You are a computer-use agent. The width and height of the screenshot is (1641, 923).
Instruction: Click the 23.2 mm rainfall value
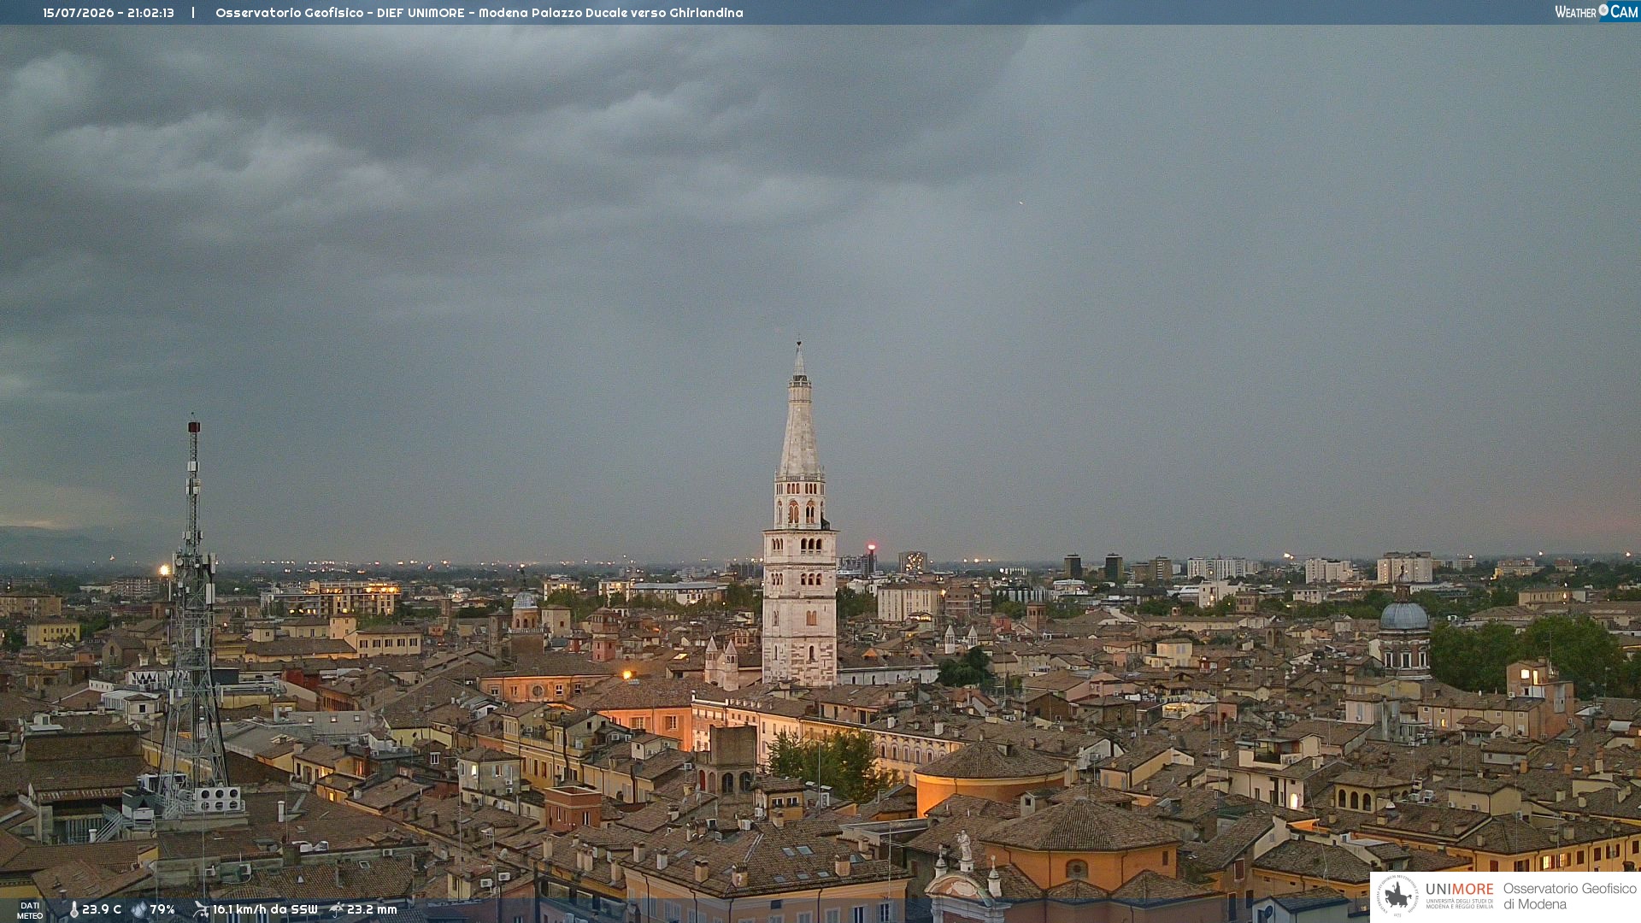[x=372, y=910]
